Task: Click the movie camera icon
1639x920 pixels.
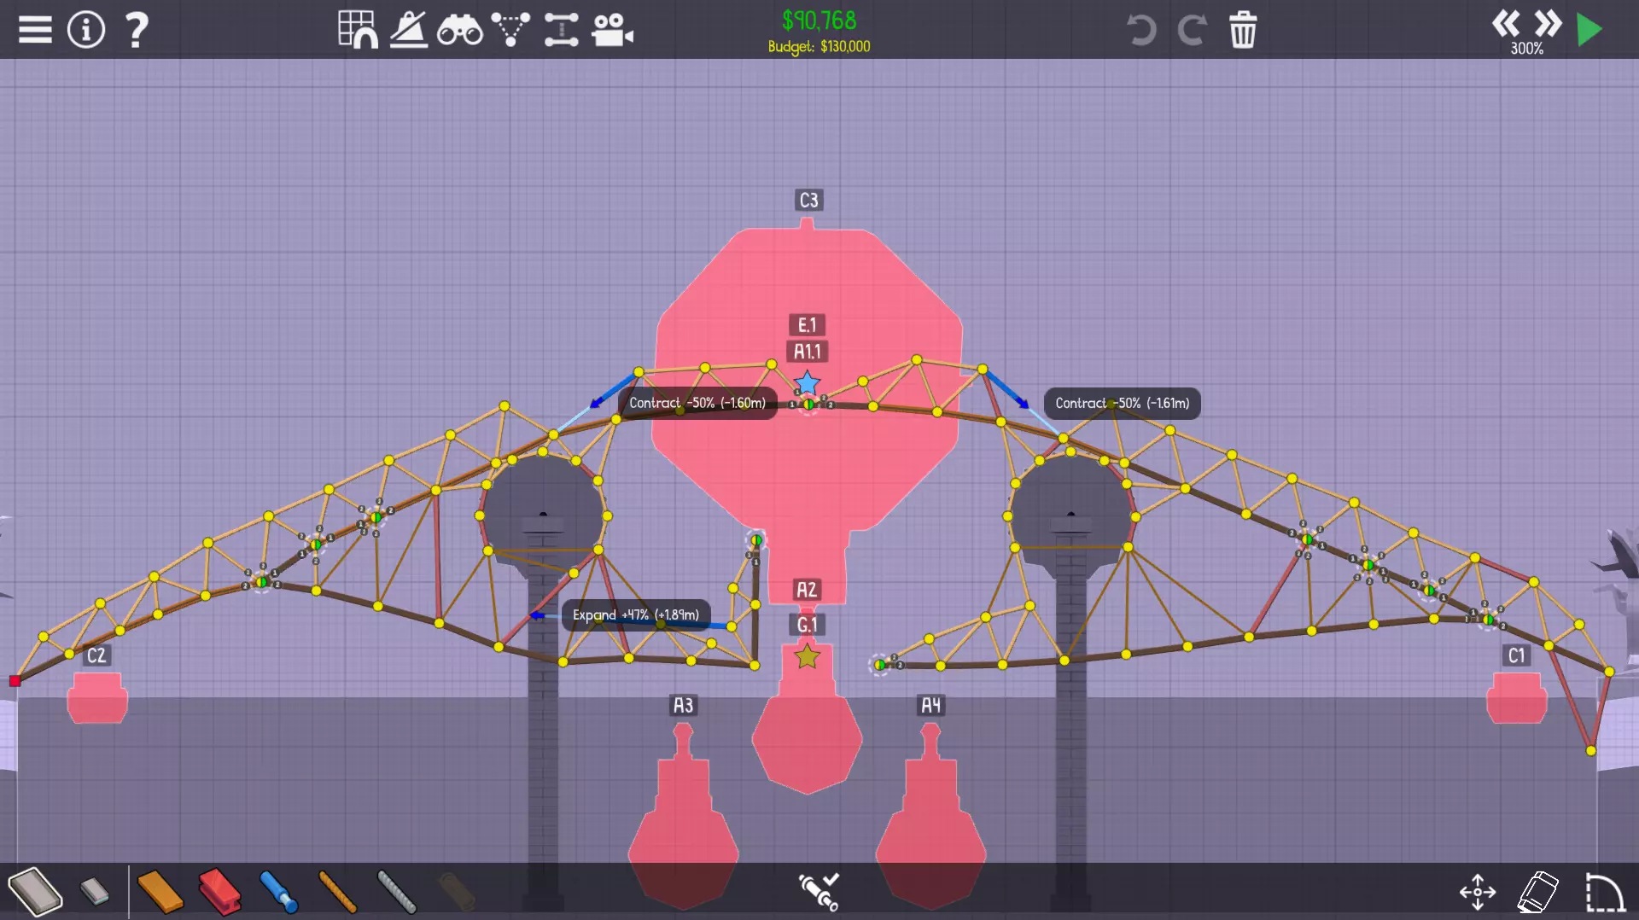Action: pos(613,30)
